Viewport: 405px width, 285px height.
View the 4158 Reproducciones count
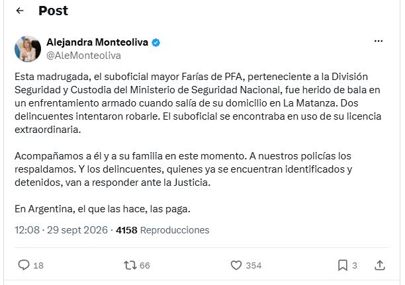pyautogui.click(x=163, y=230)
